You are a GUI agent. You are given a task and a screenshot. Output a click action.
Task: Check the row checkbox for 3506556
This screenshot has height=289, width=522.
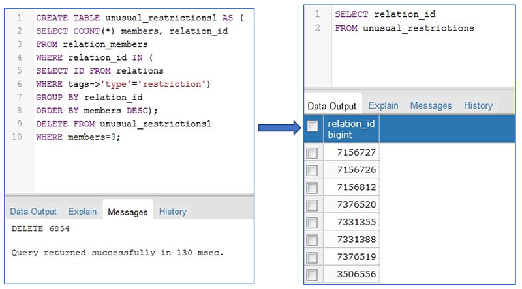pyautogui.click(x=313, y=275)
